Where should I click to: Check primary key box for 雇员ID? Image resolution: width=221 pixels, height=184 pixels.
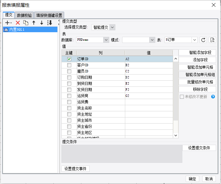point(69,71)
